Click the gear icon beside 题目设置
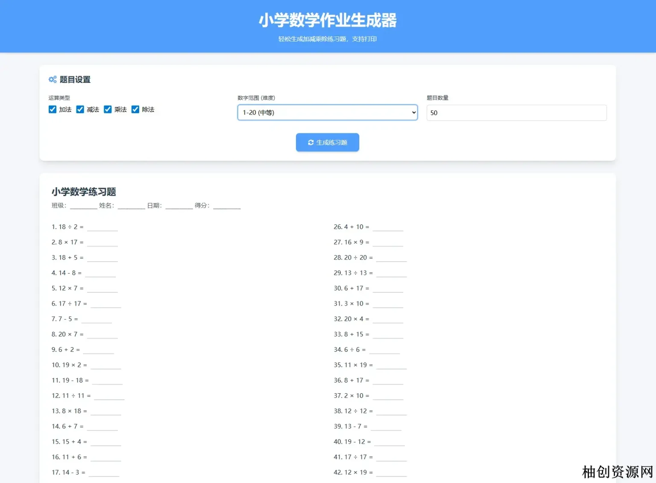Screen dimensions: 656x483 coord(53,80)
